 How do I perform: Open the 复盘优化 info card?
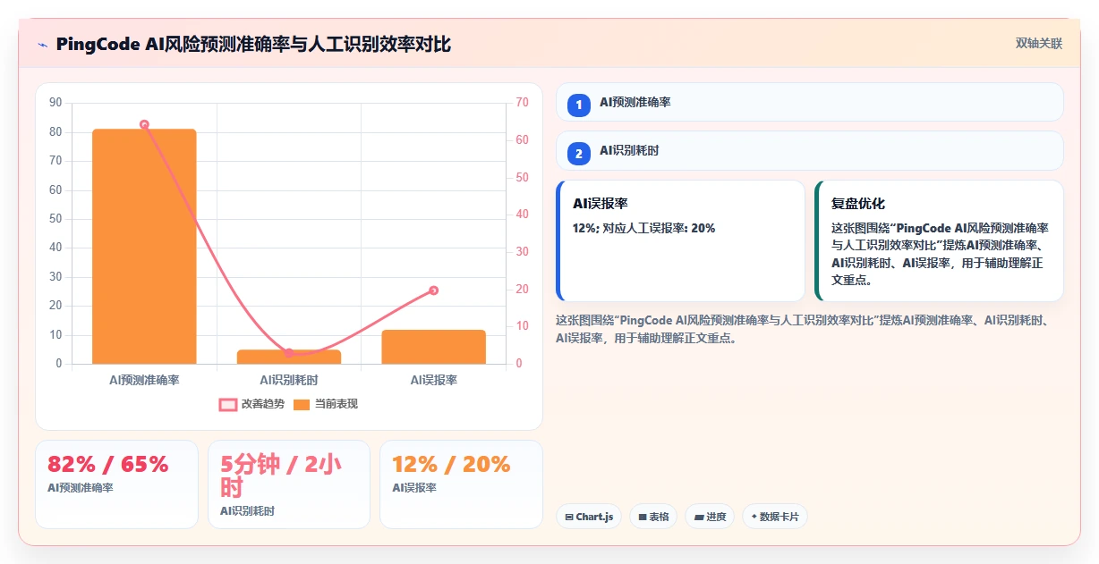[939, 241]
